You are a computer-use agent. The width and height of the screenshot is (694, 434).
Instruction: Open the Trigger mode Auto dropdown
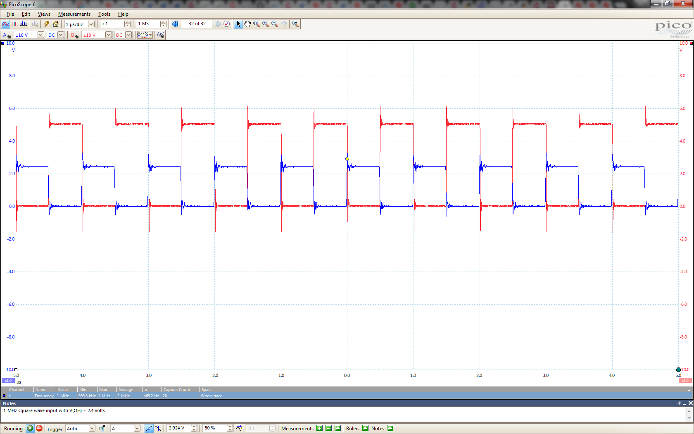[x=92, y=428]
